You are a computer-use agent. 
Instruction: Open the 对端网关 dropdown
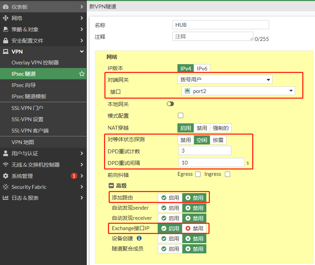click(225, 80)
